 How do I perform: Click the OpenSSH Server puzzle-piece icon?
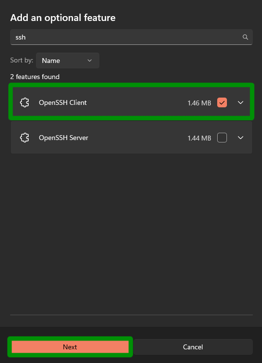[25, 138]
